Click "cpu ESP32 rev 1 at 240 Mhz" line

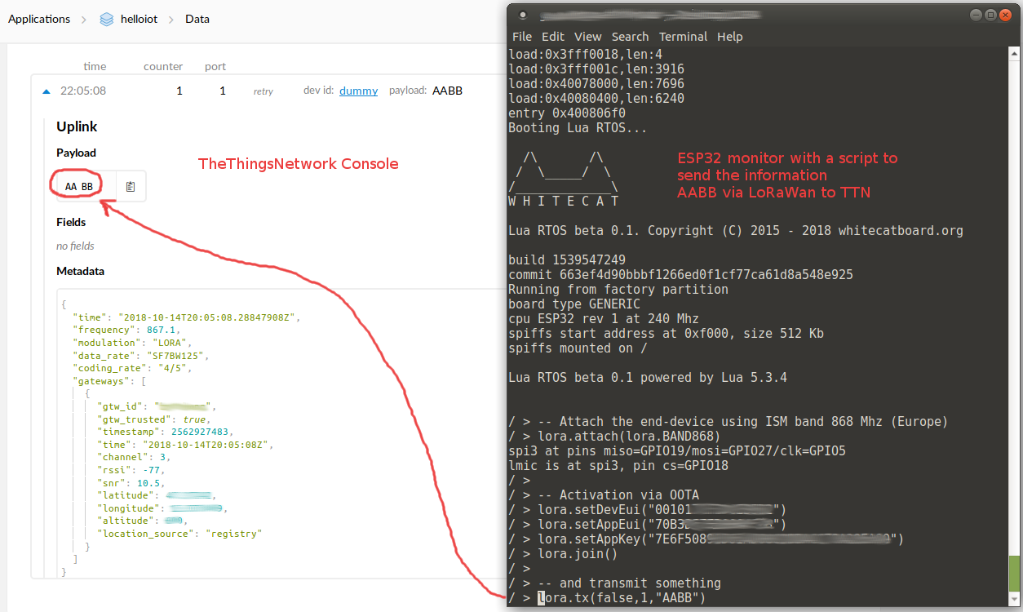[604, 319]
